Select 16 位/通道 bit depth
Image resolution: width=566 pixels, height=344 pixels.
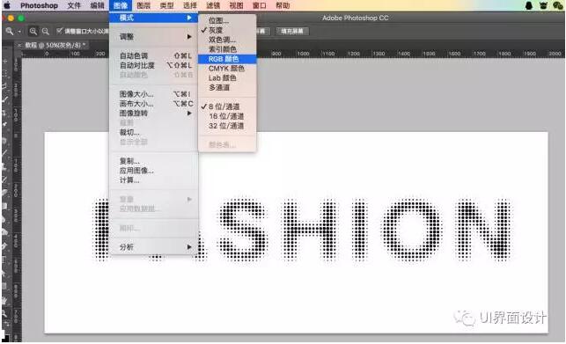click(227, 116)
